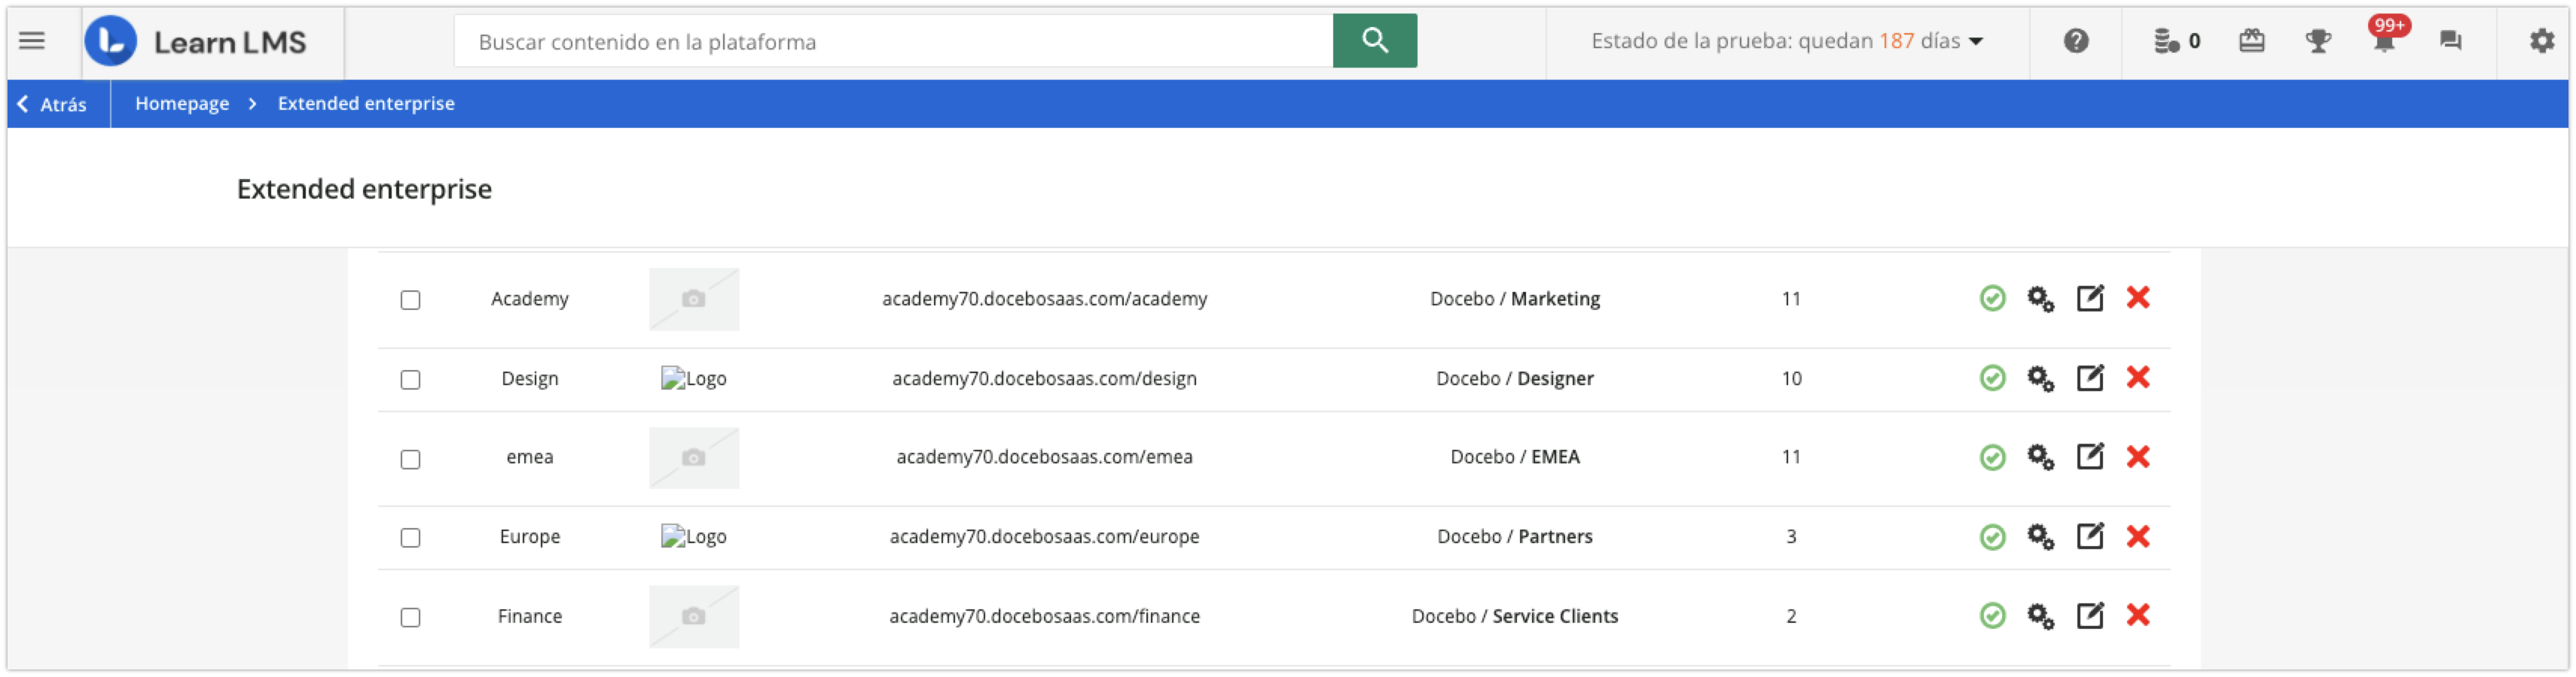This screenshot has height=677, width=2576.
Task: Open the hamburger main menu
Action: tap(32, 41)
